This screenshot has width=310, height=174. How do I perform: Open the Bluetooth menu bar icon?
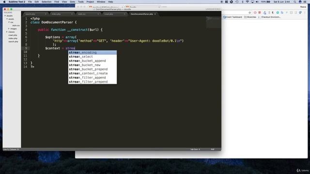point(243,2)
